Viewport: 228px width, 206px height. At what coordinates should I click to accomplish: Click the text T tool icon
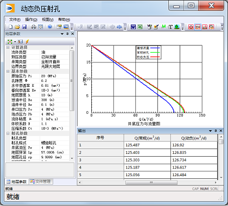pos(170,27)
